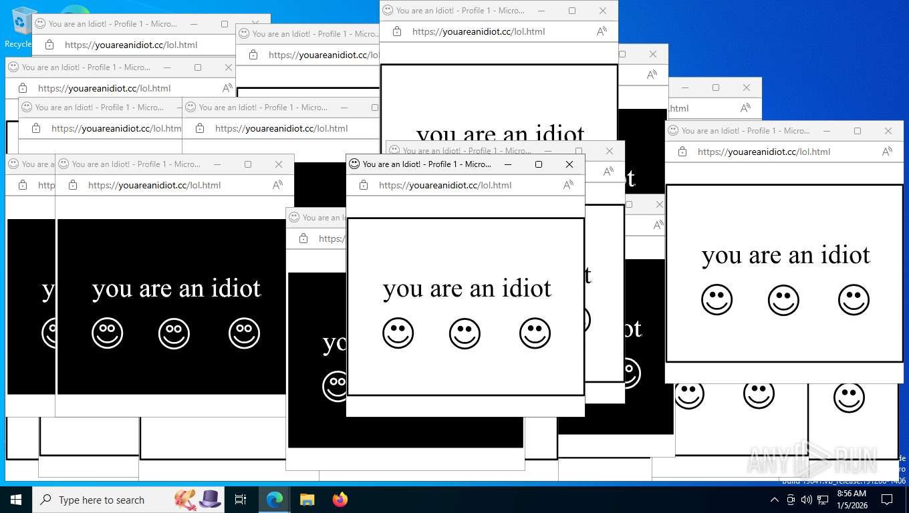Screen dimensions: 909x513
Task: Open the Meet Now camera tray icon
Action: pyautogui.click(x=791, y=500)
